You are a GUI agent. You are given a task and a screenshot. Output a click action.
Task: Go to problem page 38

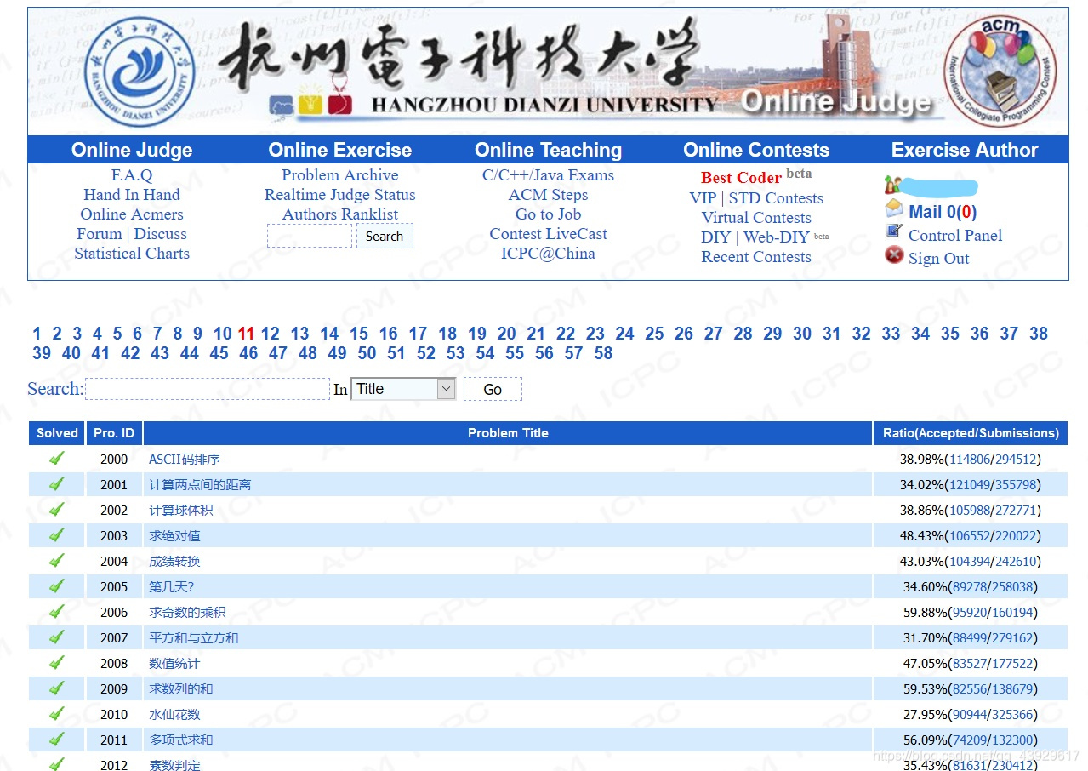pos(1039,334)
